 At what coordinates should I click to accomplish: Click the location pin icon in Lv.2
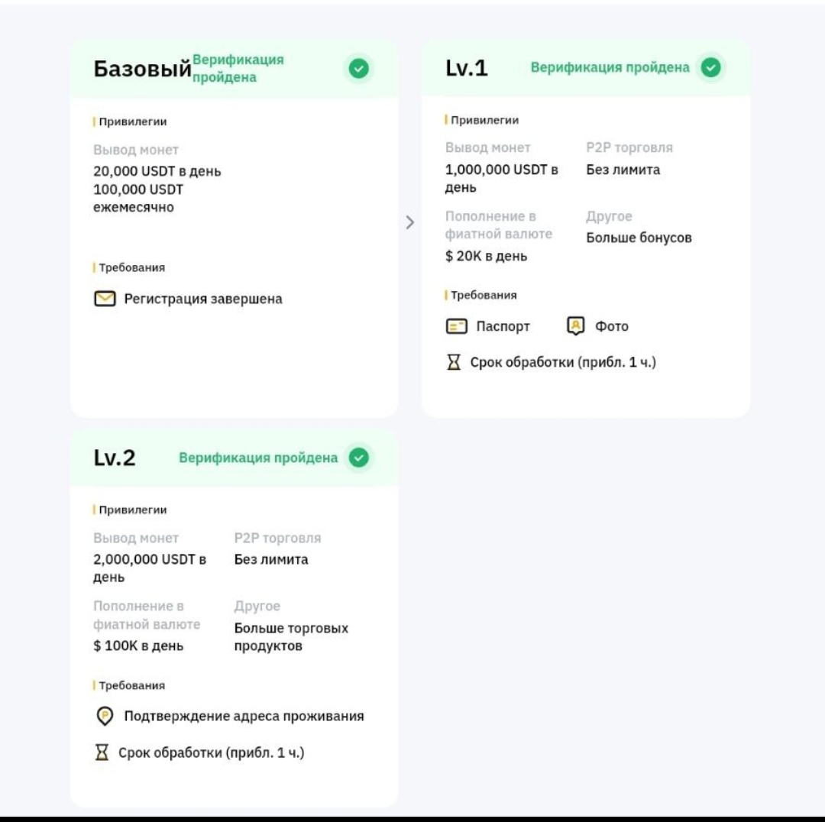105,716
